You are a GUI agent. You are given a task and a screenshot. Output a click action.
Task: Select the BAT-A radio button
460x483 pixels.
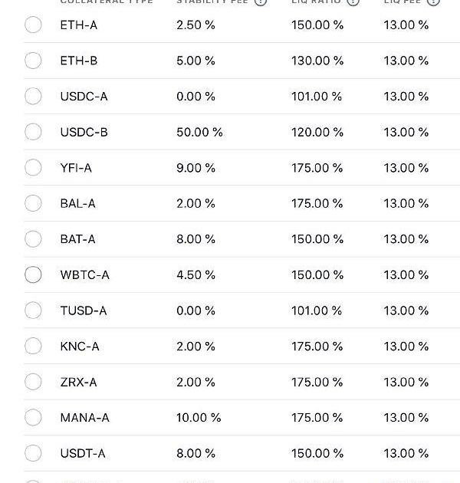click(33, 238)
